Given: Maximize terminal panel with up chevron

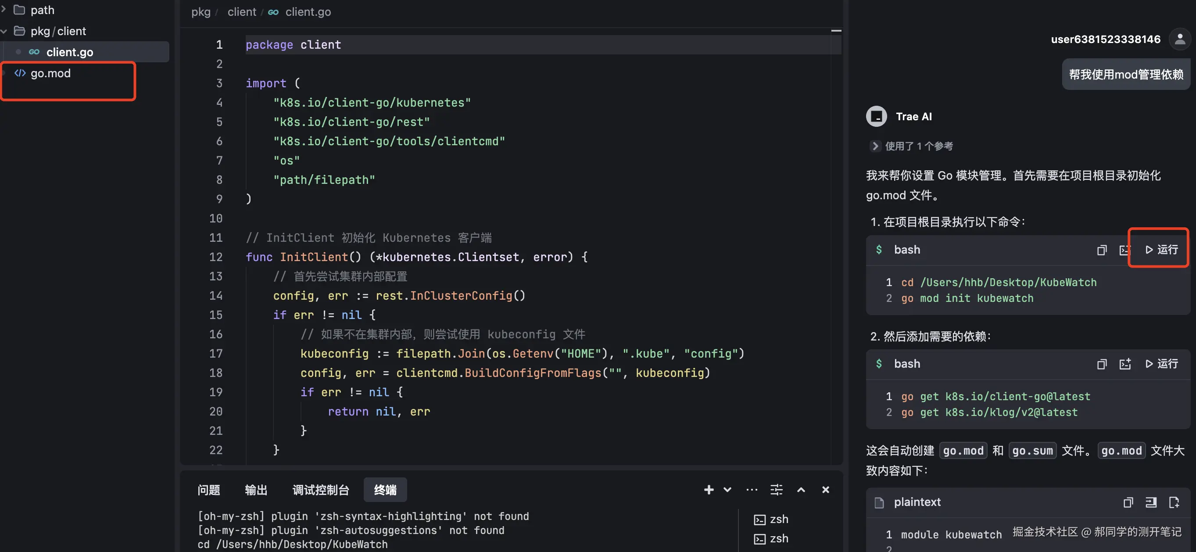Looking at the screenshot, I should pos(801,490).
